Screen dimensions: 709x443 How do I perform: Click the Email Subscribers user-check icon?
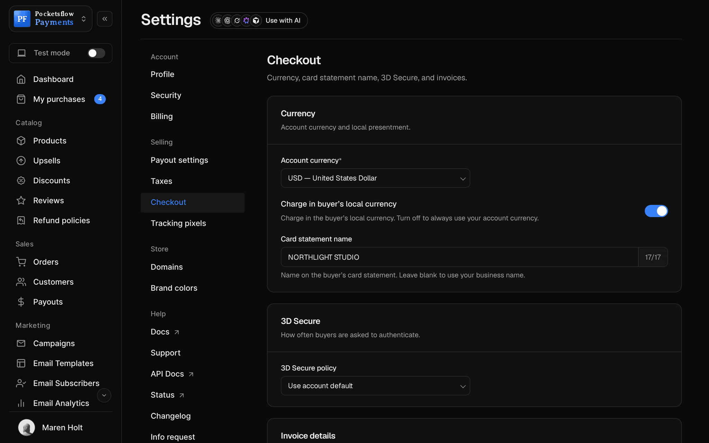pyautogui.click(x=21, y=383)
